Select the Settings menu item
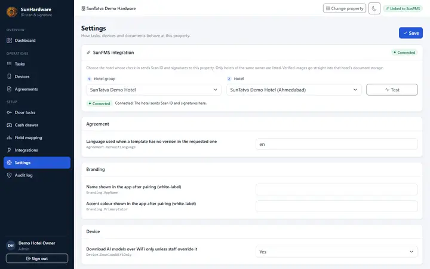The width and height of the screenshot is (430, 269). tap(37, 163)
